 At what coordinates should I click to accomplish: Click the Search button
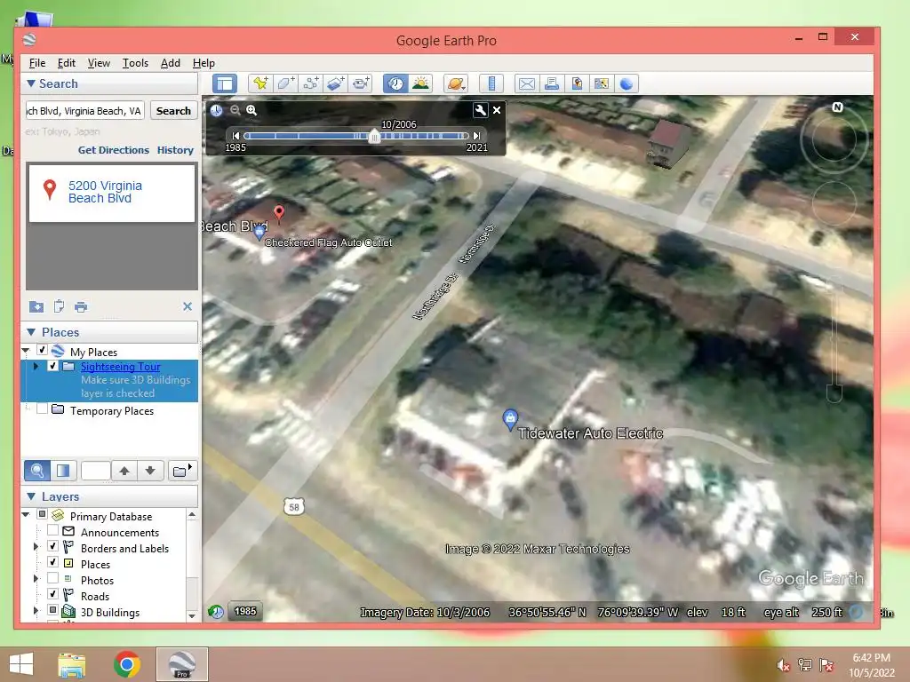(x=173, y=111)
